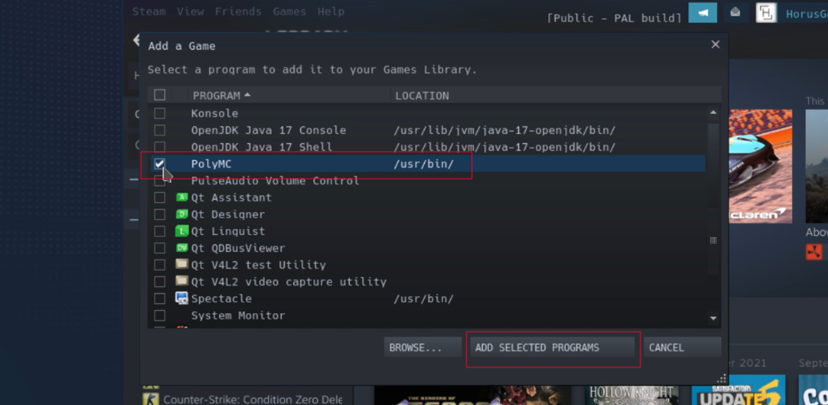The height and width of the screenshot is (405, 828).
Task: Open the Hollow Knight game thumbnail
Action: click(632, 395)
